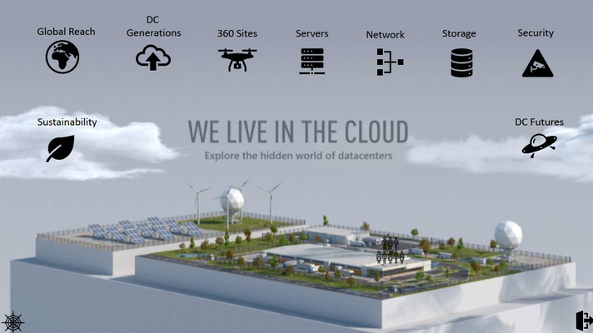Click the Sustainability label
This screenshot has width=593, height=333.
(67, 122)
